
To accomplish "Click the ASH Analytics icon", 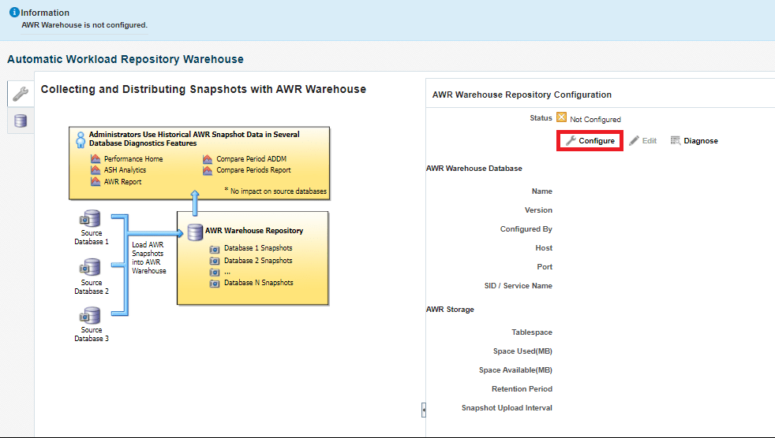I will click(95, 170).
